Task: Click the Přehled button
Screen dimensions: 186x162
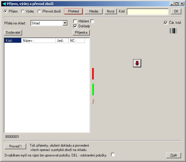Action: [74, 11]
